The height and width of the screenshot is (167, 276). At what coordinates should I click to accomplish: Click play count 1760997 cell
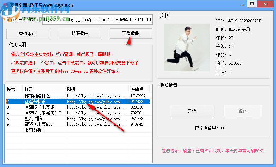click(138, 96)
